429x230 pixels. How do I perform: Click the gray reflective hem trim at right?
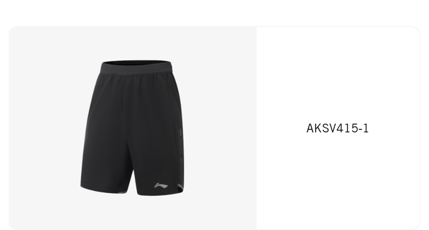(180, 187)
